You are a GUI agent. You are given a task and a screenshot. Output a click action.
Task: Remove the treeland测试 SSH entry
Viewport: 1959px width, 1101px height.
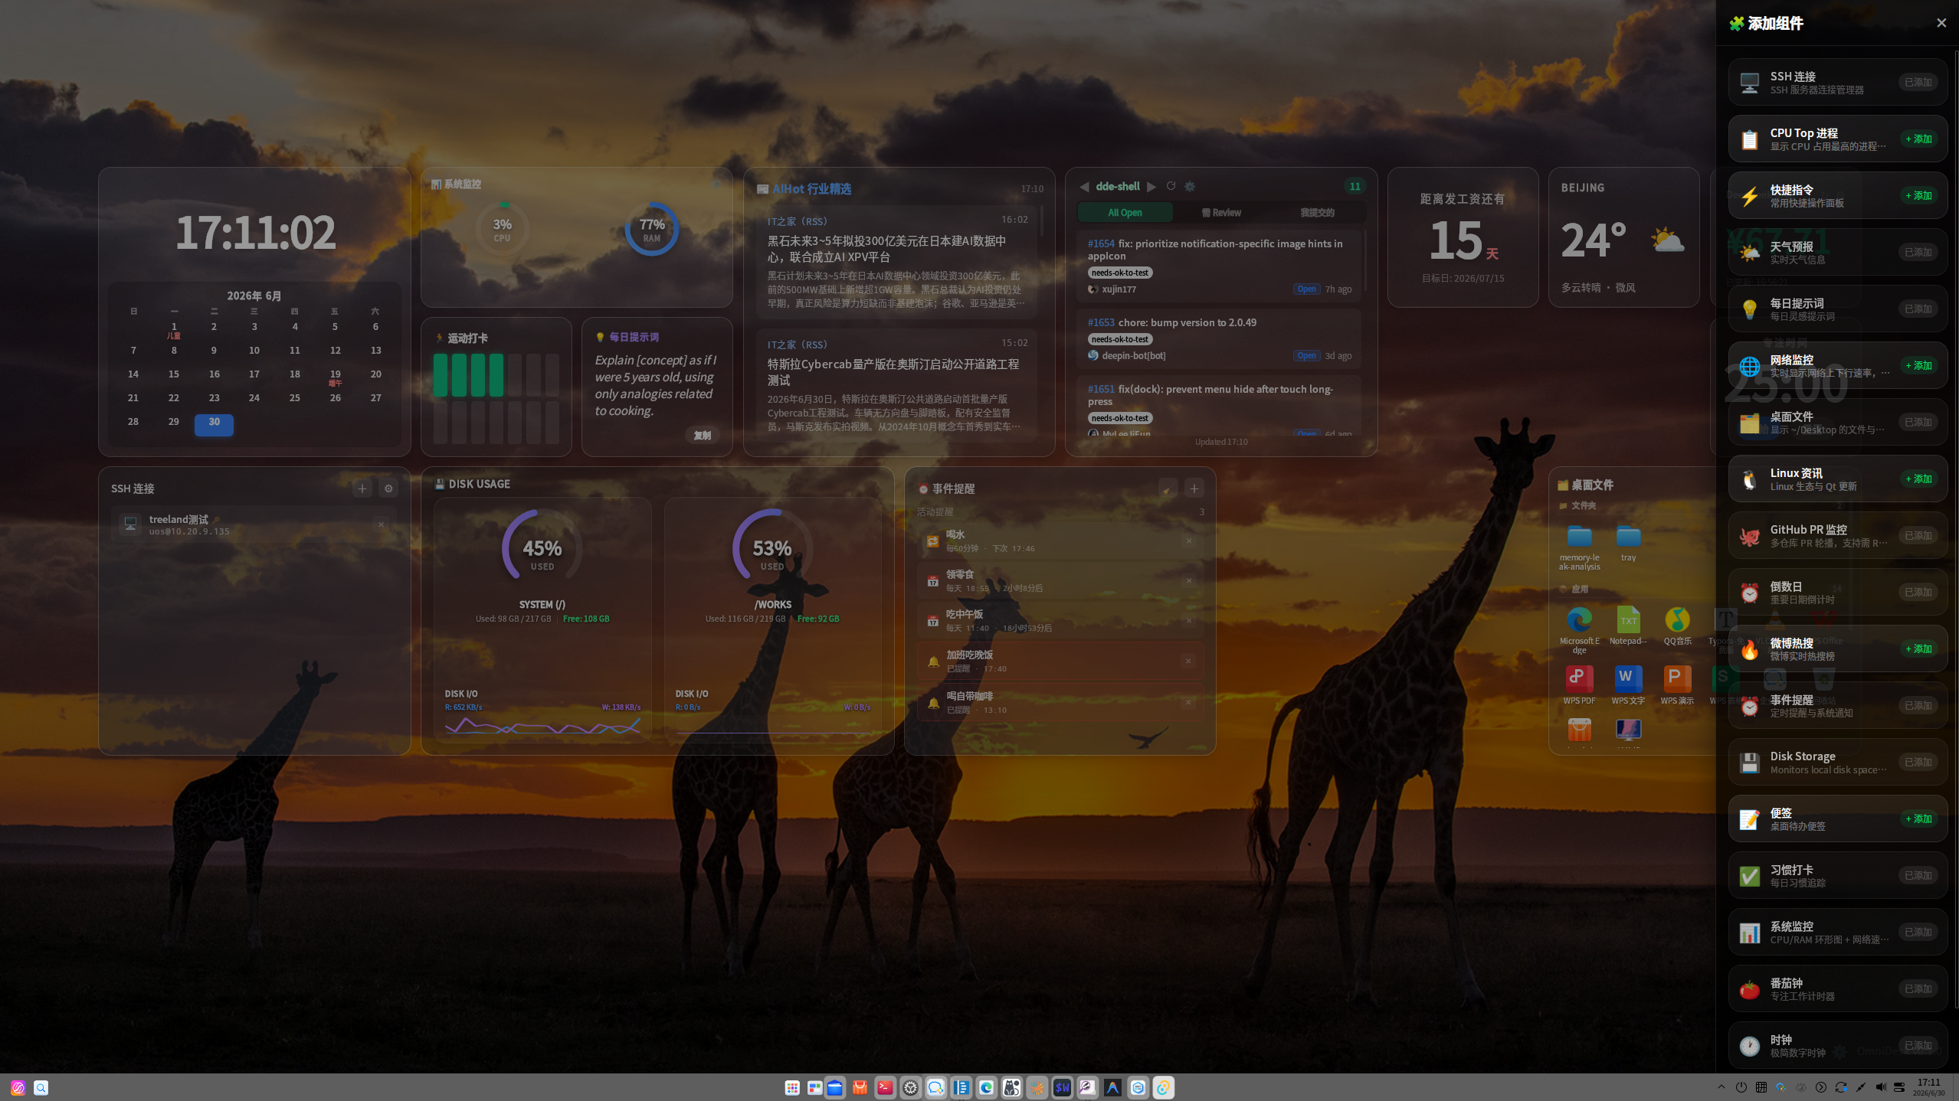point(381,524)
